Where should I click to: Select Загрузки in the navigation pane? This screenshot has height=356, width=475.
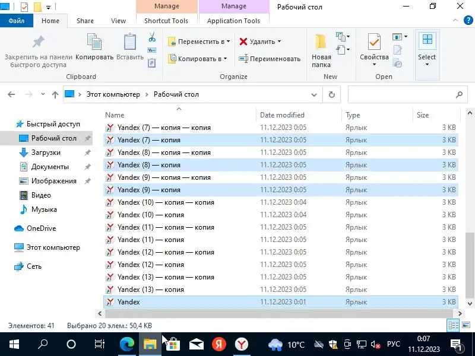(46, 152)
